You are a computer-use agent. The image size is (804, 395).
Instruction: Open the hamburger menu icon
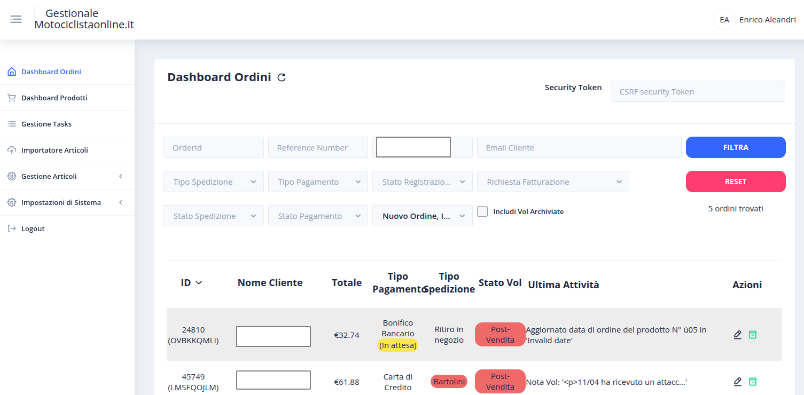15,19
